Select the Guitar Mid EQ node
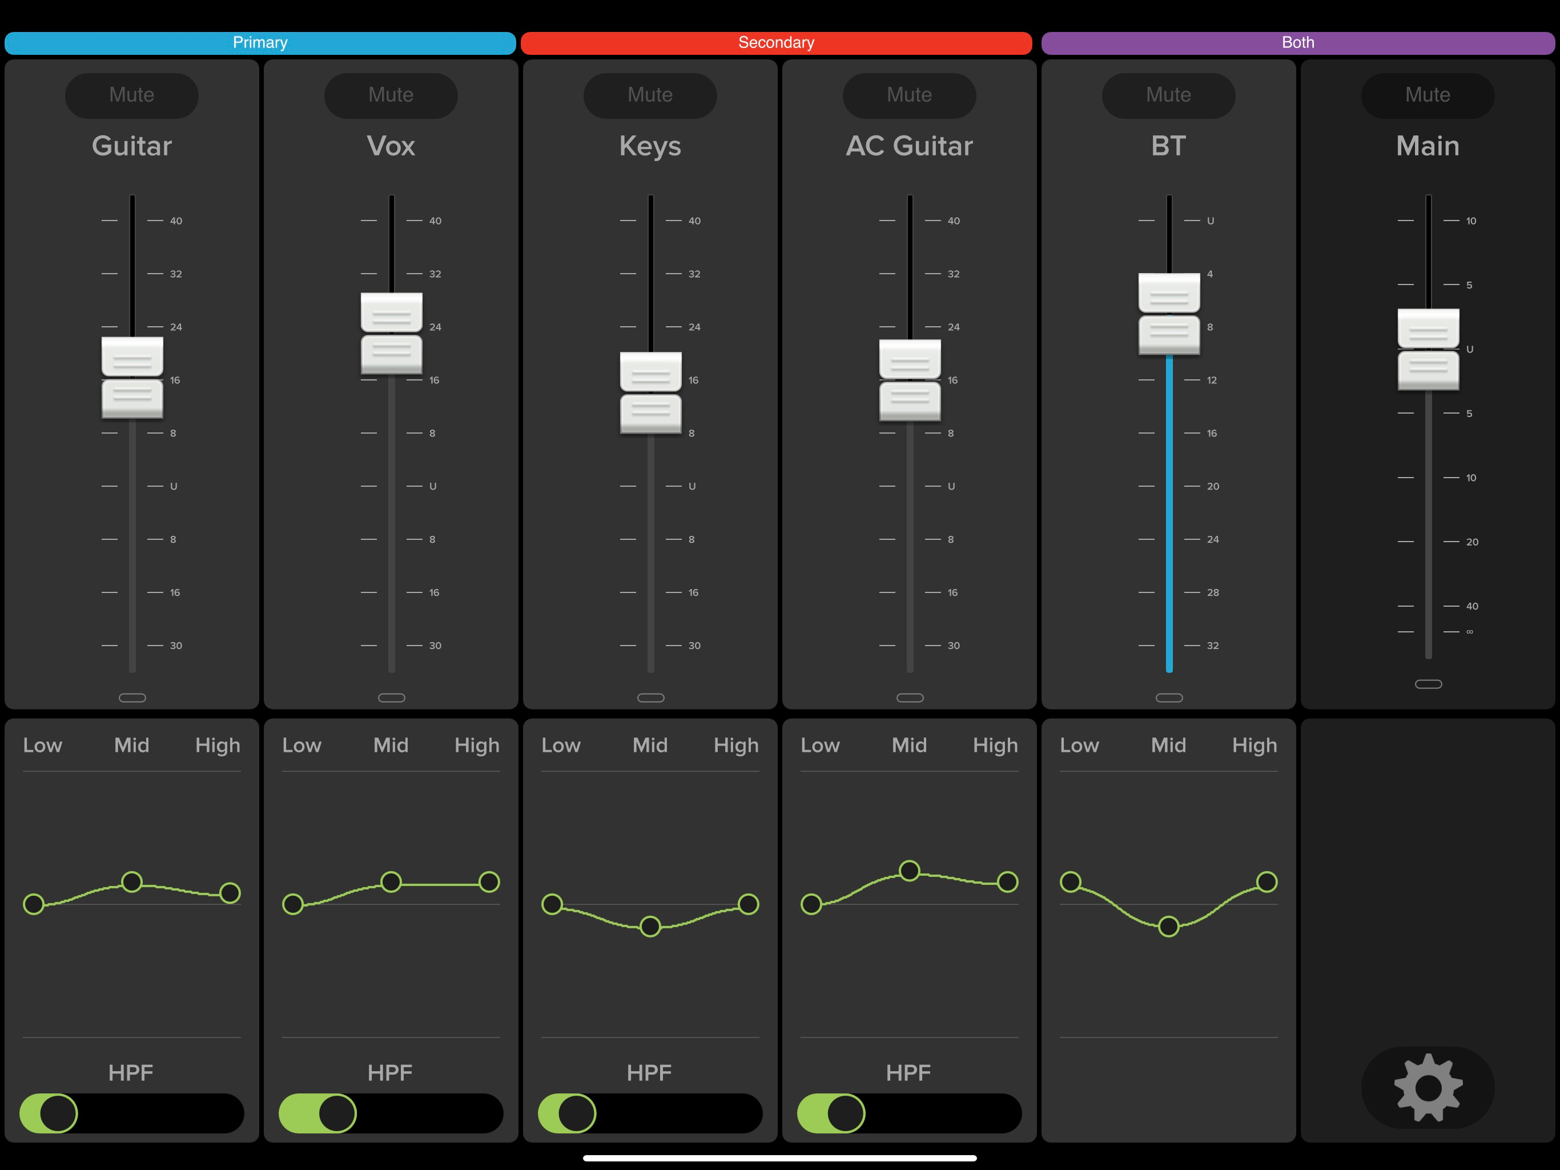The image size is (1560, 1170). [132, 881]
